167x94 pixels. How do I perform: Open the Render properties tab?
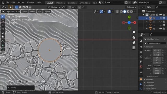pos(141,47)
